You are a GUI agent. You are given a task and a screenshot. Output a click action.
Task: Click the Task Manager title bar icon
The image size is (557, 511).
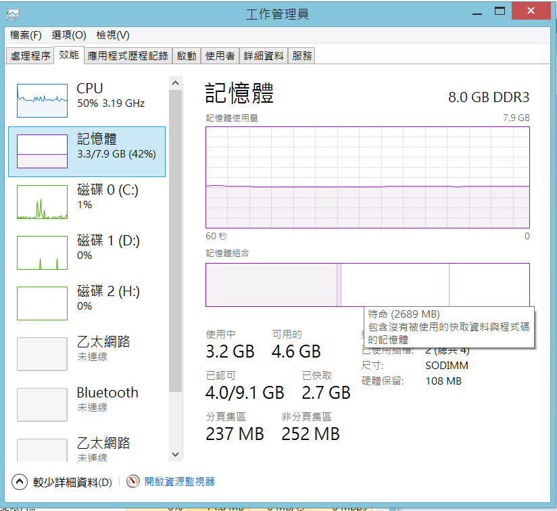pyautogui.click(x=14, y=14)
